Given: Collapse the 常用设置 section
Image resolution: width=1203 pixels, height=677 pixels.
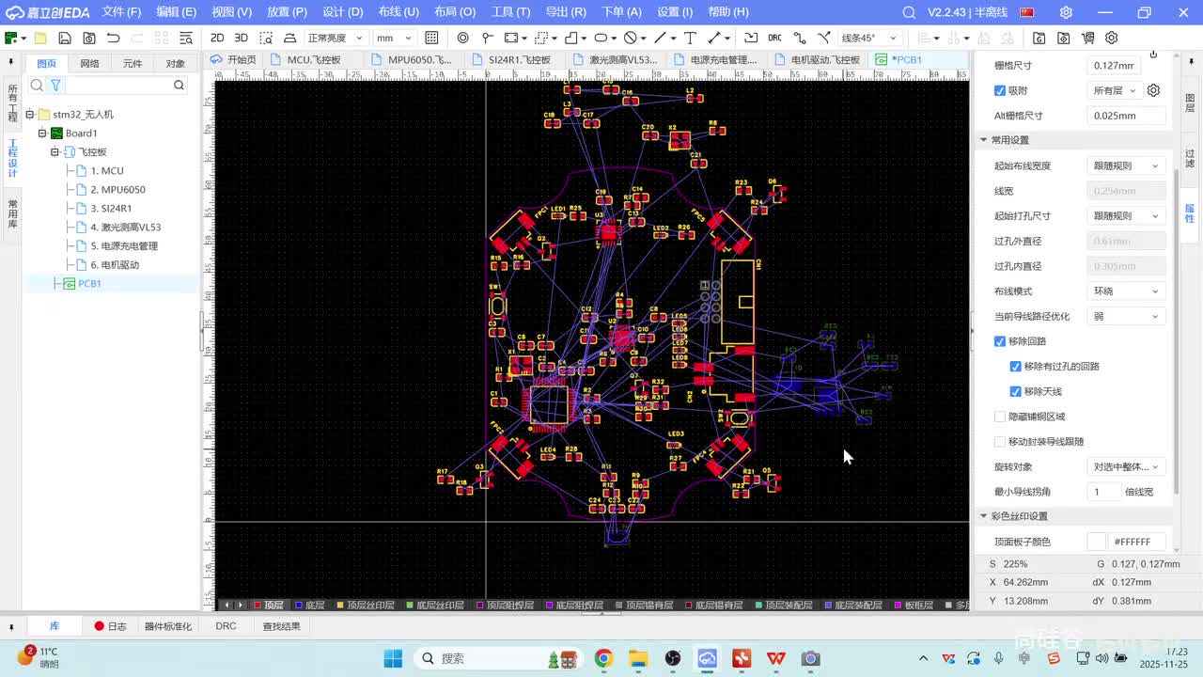Looking at the screenshot, I should pyautogui.click(x=984, y=140).
